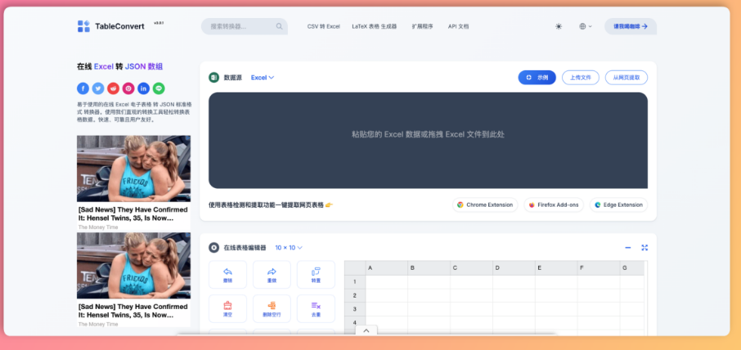This screenshot has height=350, width=741.
Task: Select column header D
Action: [x=514, y=267]
